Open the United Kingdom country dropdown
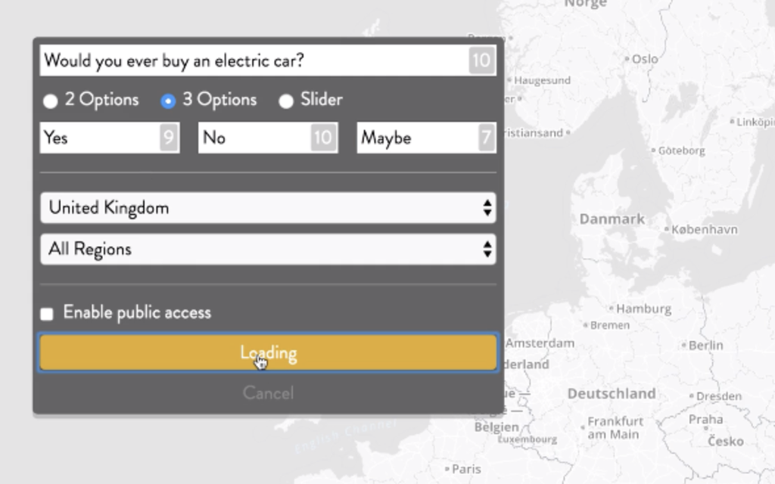 [268, 208]
